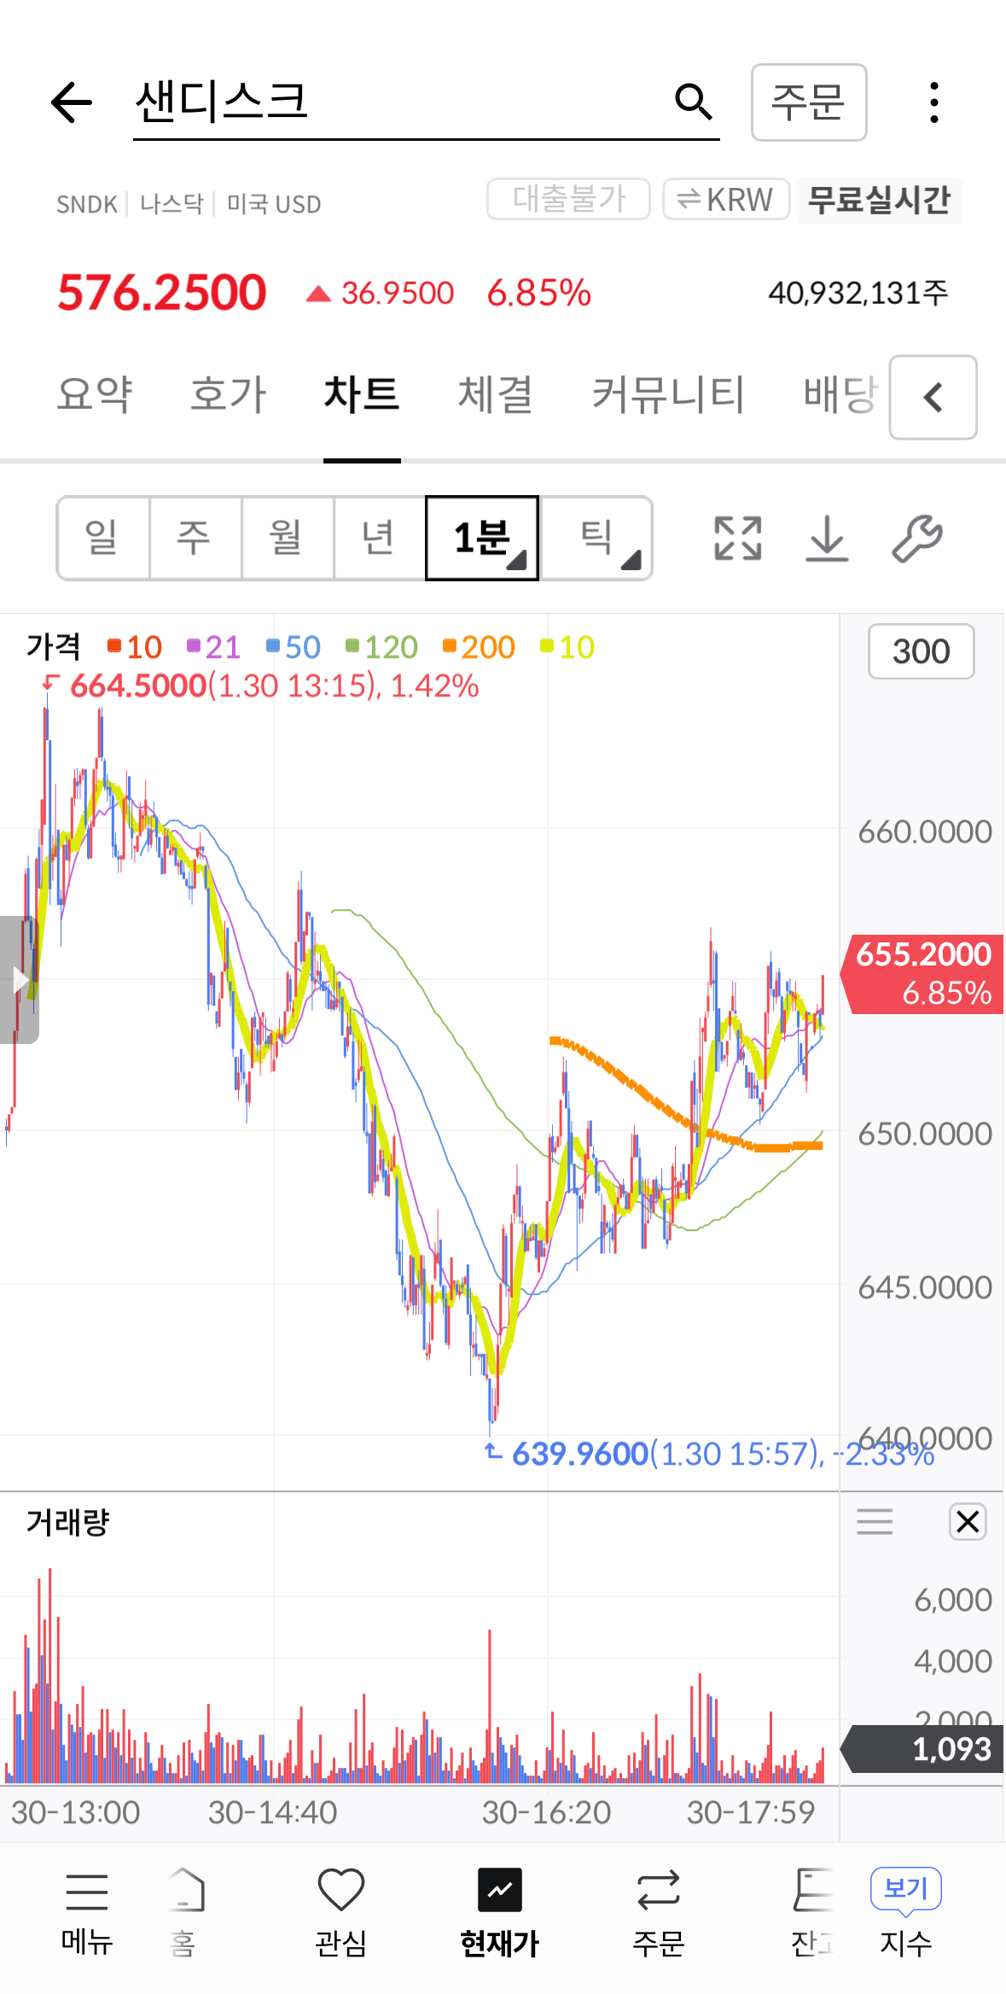This screenshot has height=1994, width=1006.
Task: Close the 거래량 volume panel
Action: 968,1521
